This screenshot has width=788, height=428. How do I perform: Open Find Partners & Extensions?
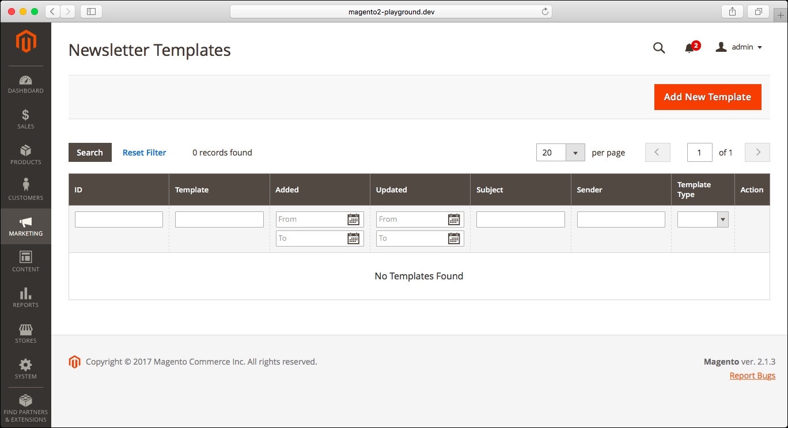[25, 409]
